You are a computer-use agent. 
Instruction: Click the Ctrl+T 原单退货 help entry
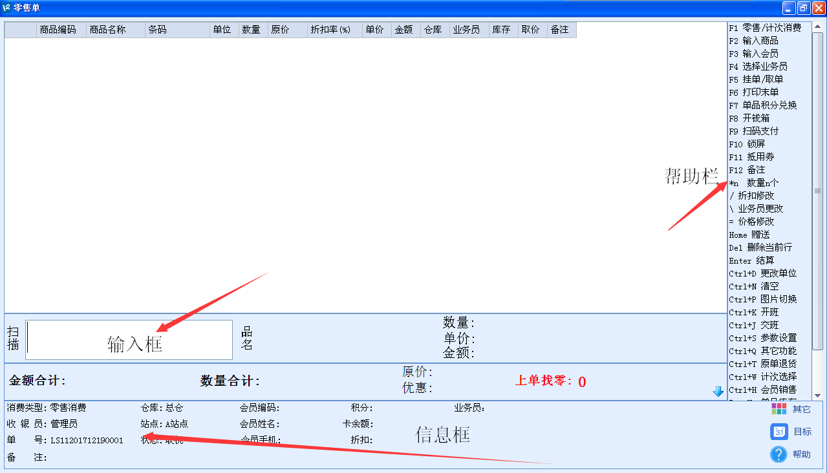(x=762, y=364)
